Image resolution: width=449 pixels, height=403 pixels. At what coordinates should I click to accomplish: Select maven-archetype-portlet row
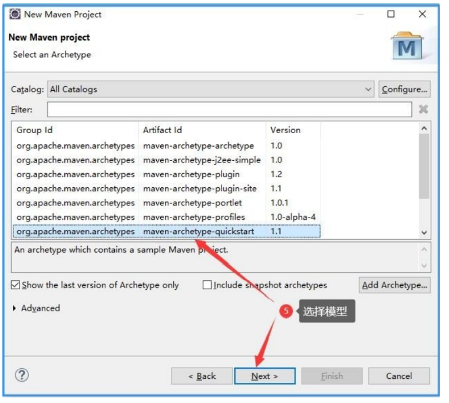(x=166, y=203)
